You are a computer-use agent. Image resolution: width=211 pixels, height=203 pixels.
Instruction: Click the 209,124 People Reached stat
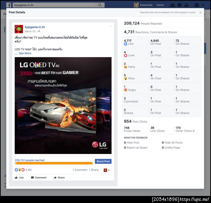tap(143, 24)
